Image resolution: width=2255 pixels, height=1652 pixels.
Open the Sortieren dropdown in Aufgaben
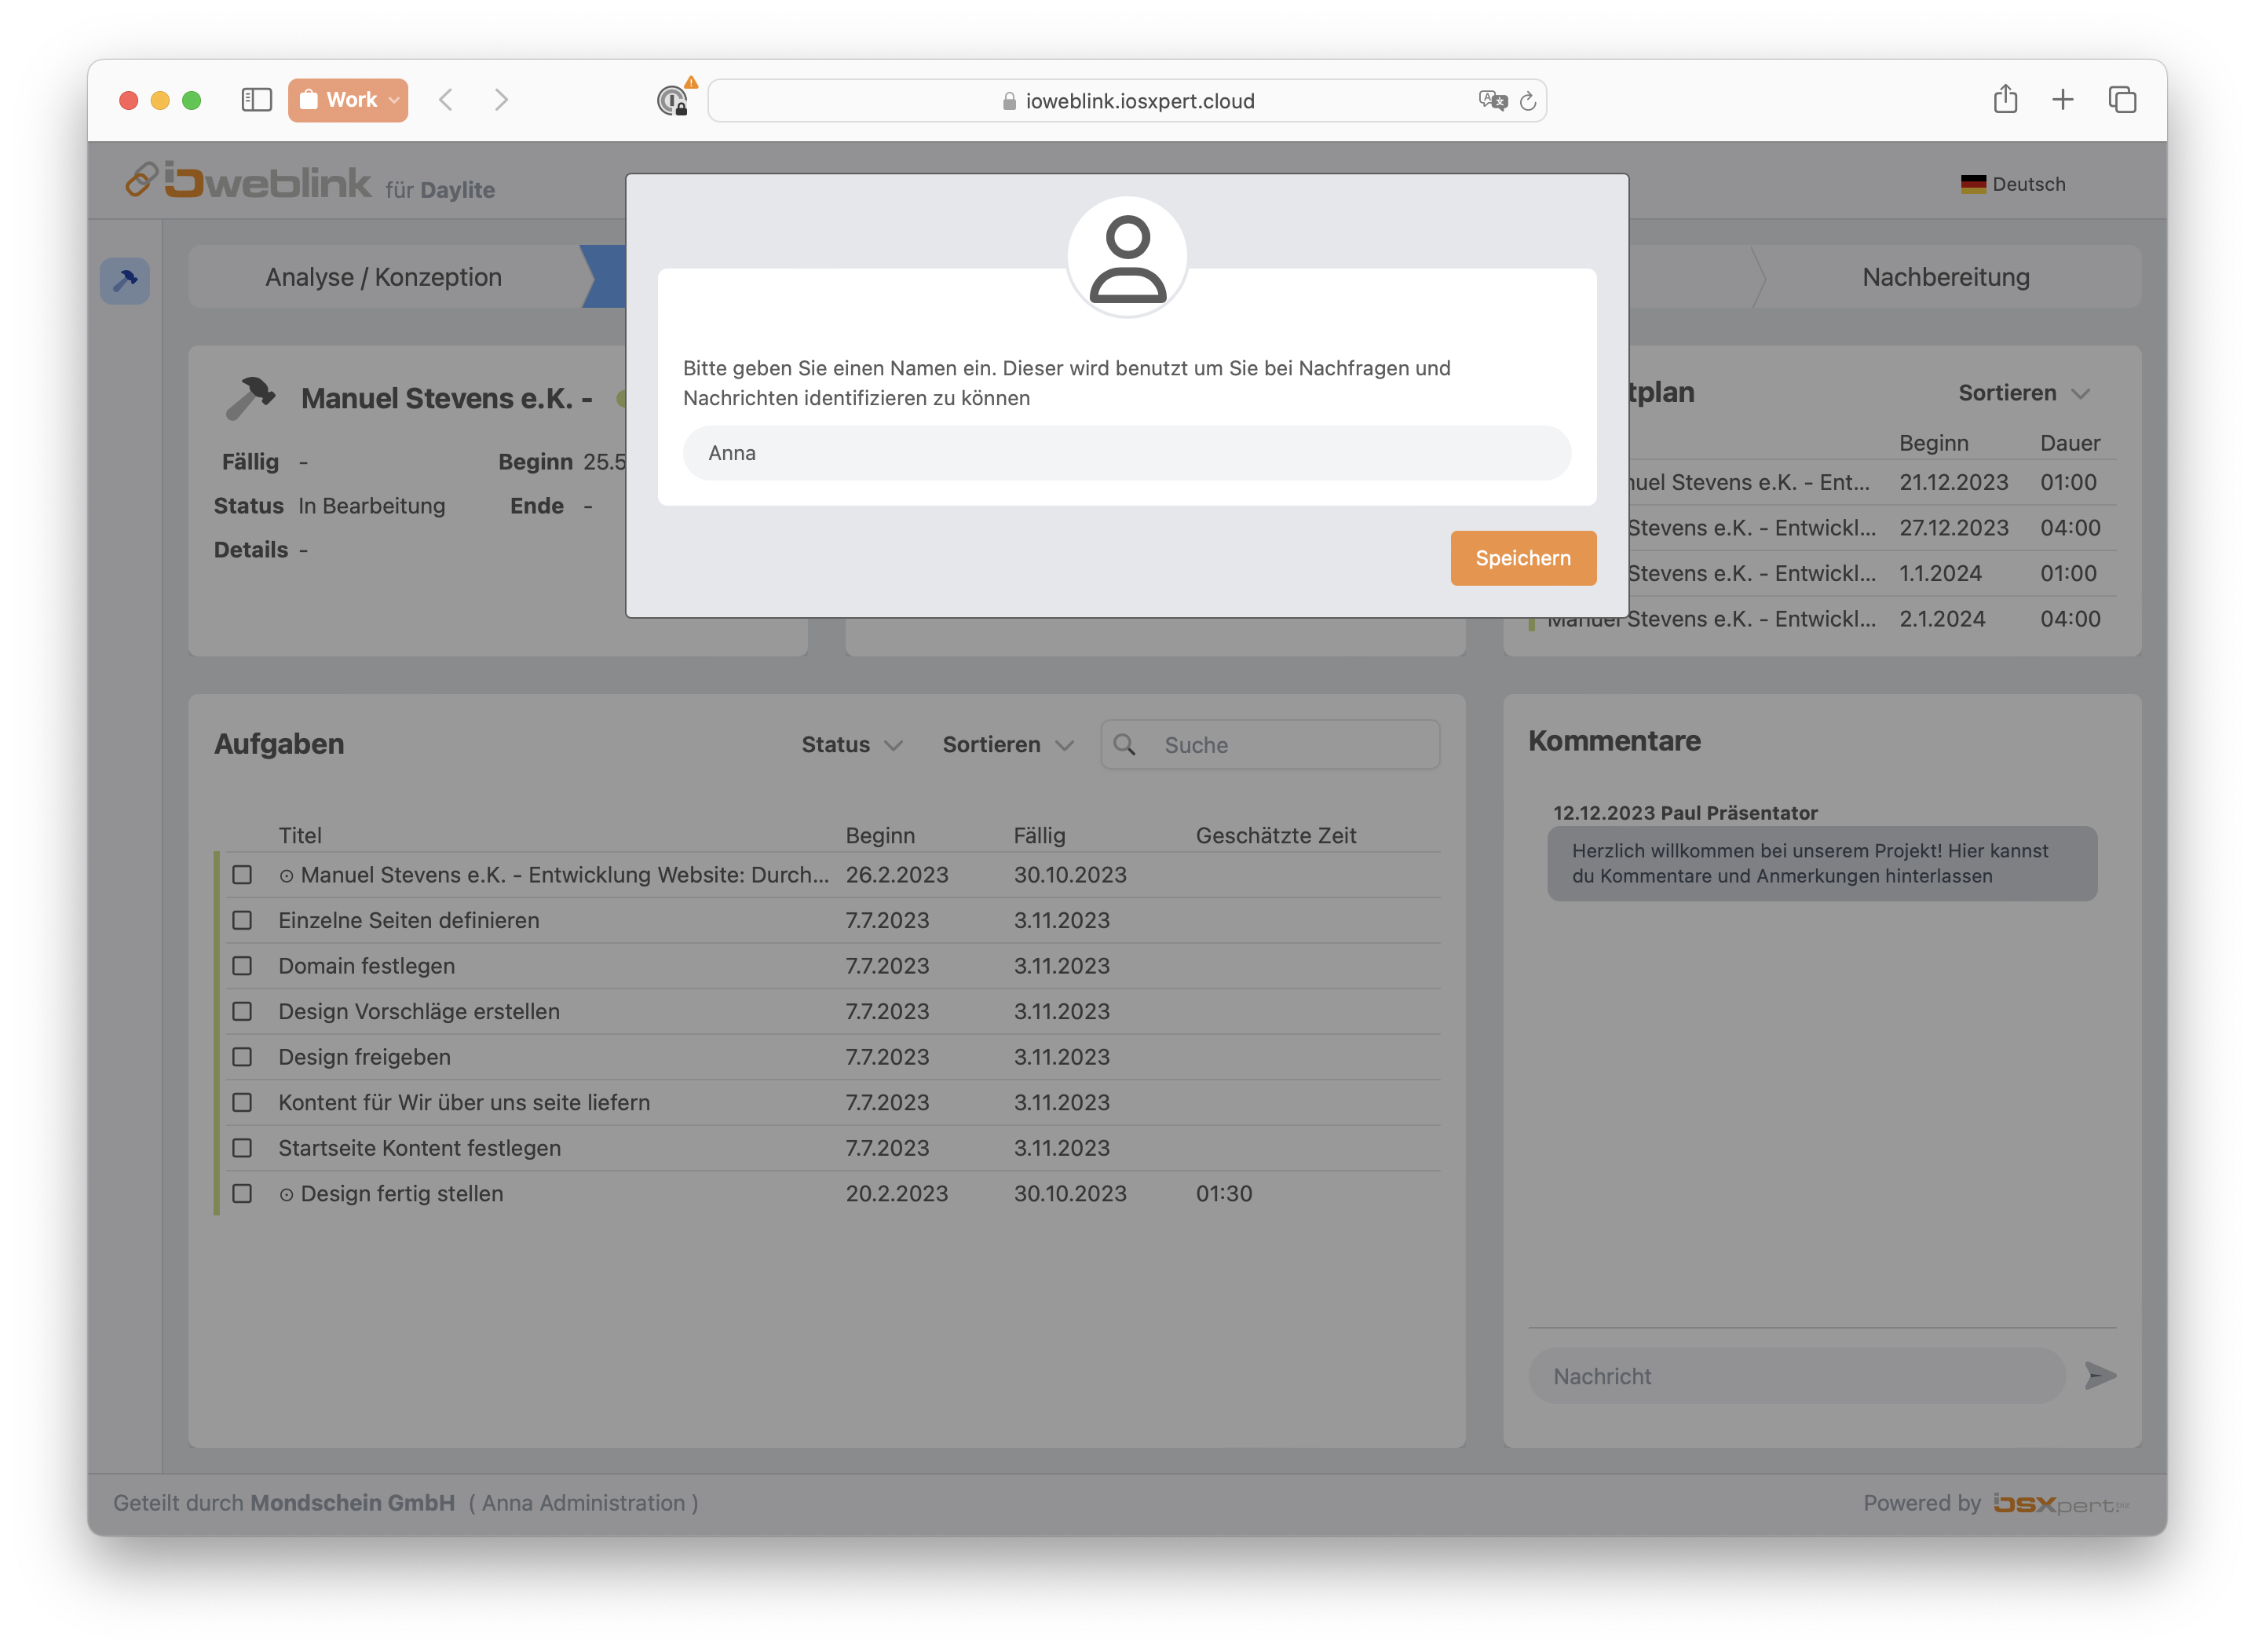point(1007,745)
